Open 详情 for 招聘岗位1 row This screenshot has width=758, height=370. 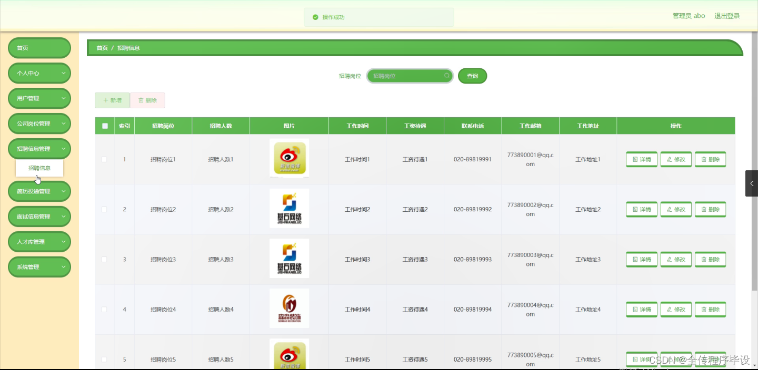pyautogui.click(x=641, y=159)
